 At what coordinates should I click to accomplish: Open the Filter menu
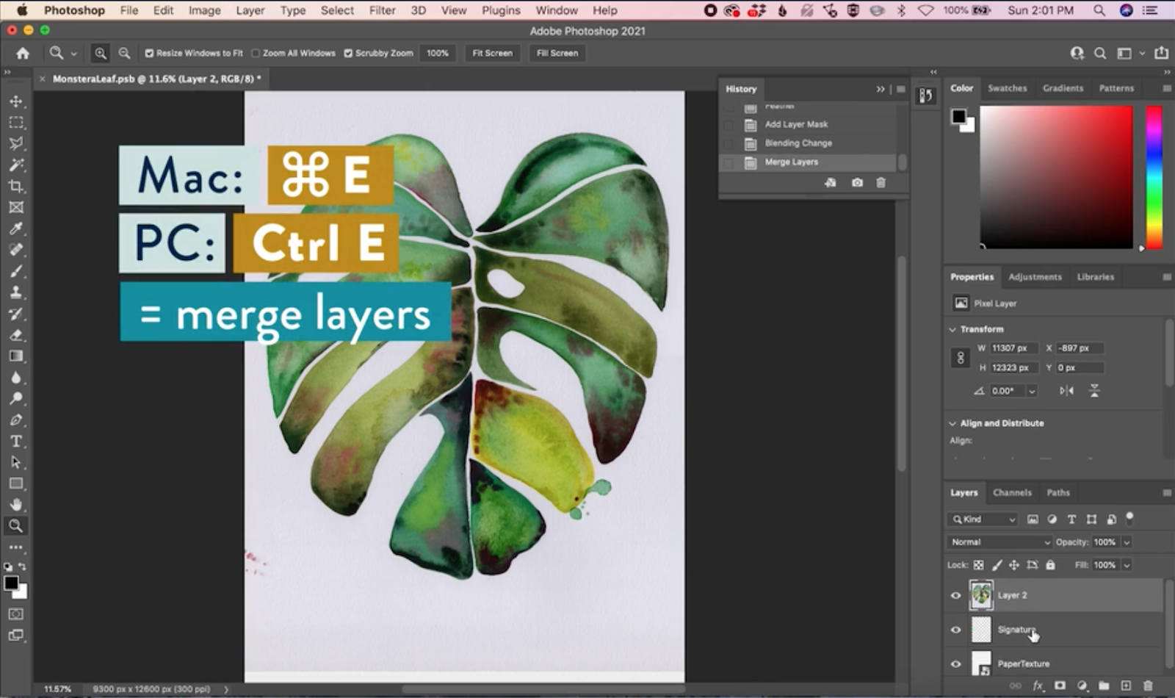pyautogui.click(x=382, y=10)
